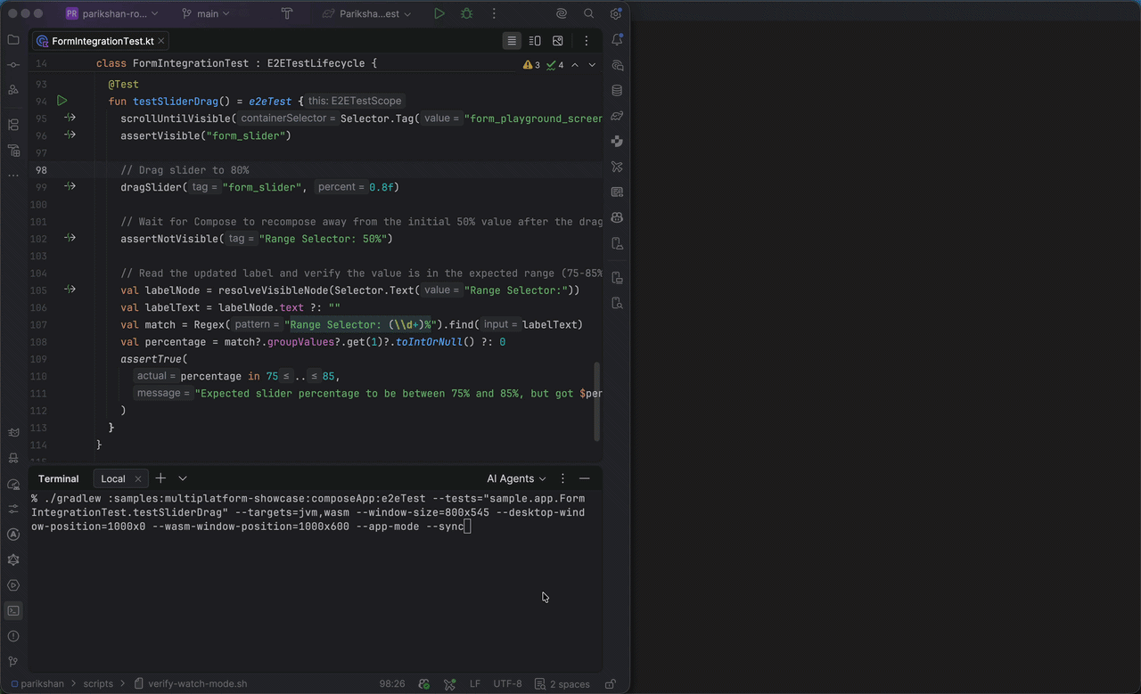Open the Git tool window icon
Image resolution: width=1141 pixels, height=694 pixels.
[13, 662]
